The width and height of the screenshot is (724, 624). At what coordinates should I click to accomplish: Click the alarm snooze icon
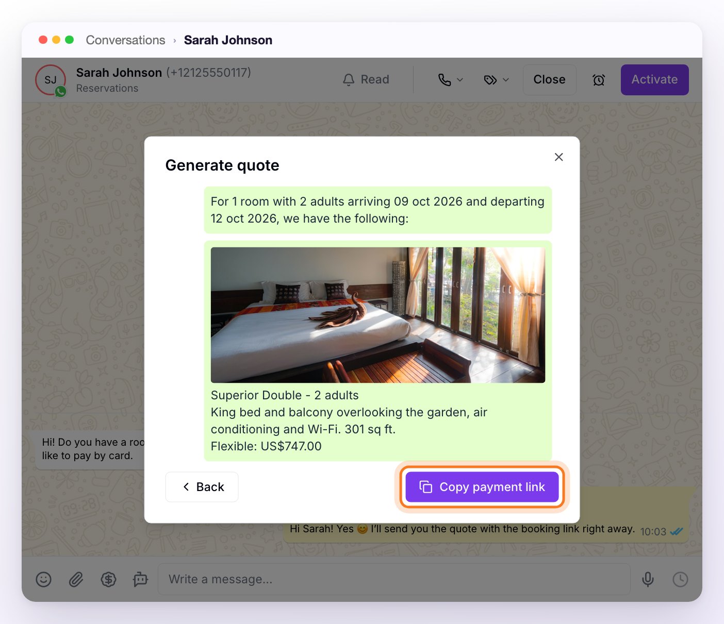point(599,80)
